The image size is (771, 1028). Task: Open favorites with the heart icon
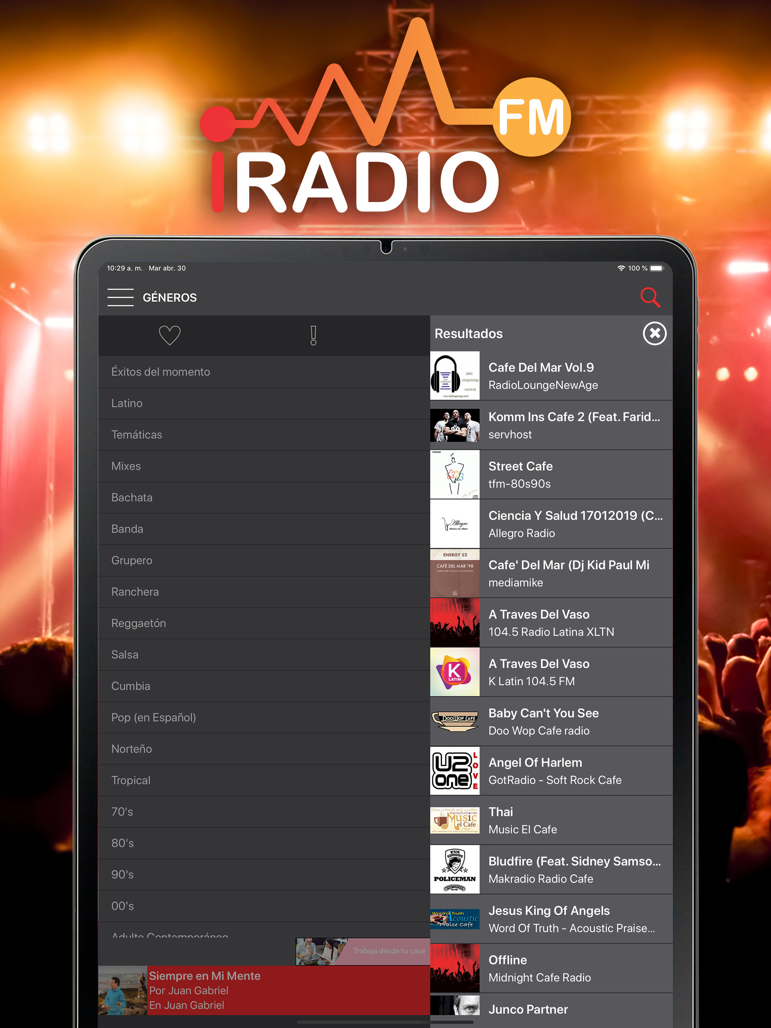point(169,335)
